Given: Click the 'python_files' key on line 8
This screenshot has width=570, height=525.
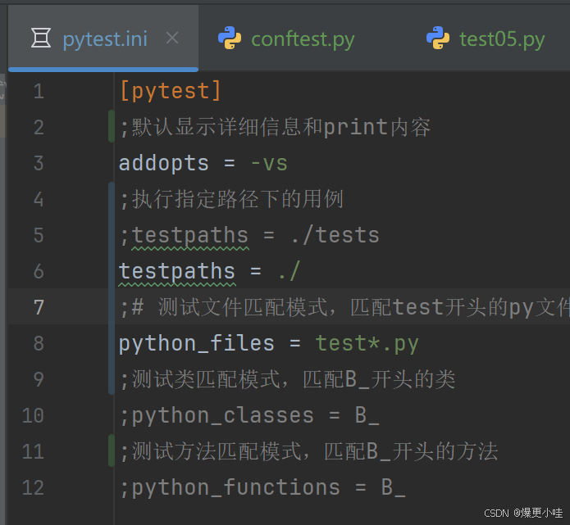Looking at the screenshot, I should click(197, 343).
